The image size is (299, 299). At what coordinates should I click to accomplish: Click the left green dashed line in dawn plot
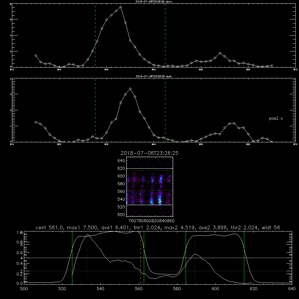(95, 35)
